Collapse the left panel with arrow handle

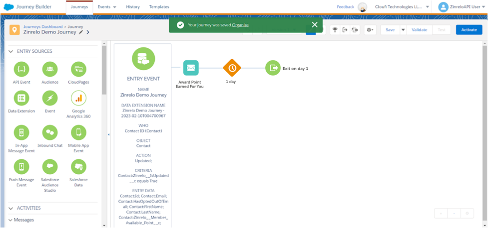click(x=108, y=134)
